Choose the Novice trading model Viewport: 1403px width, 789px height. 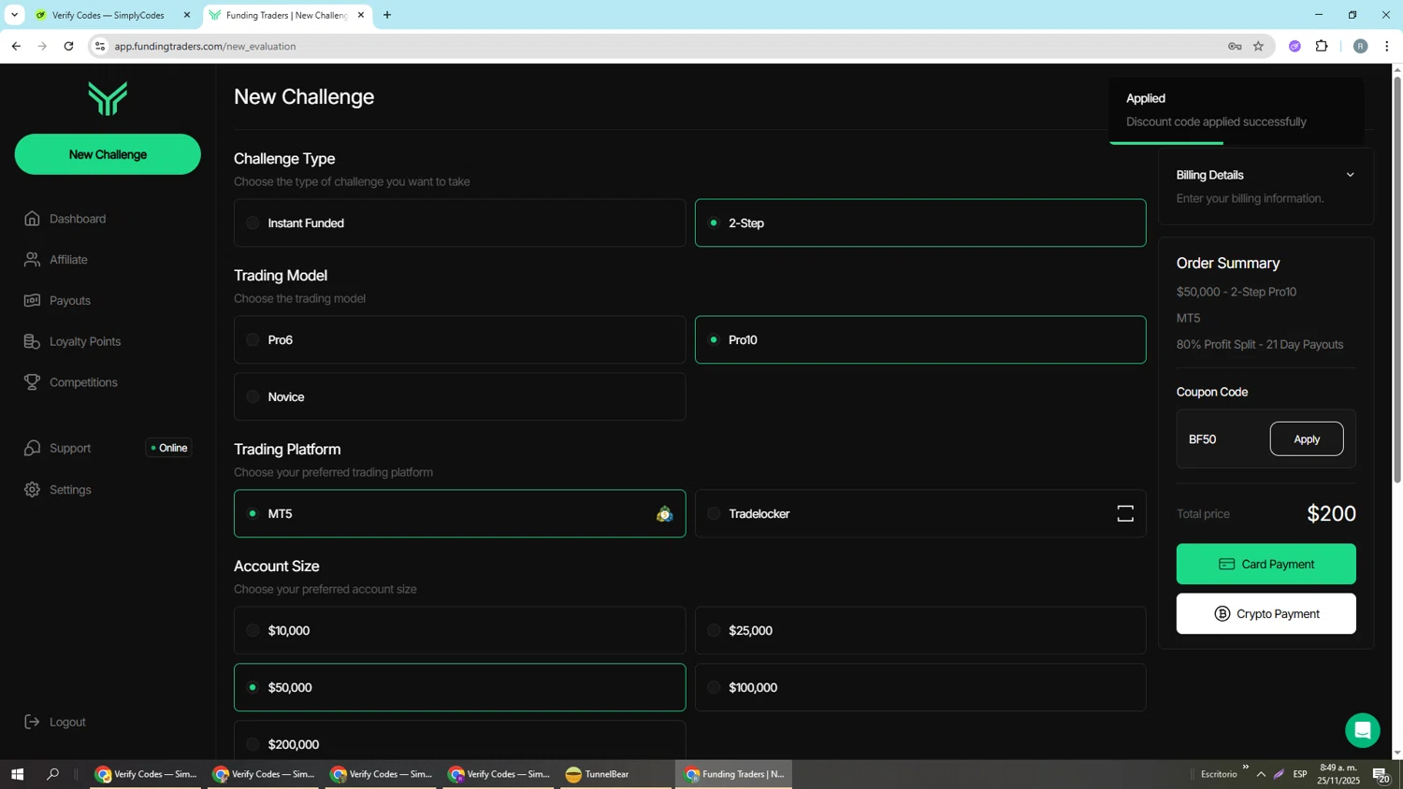[459, 397]
